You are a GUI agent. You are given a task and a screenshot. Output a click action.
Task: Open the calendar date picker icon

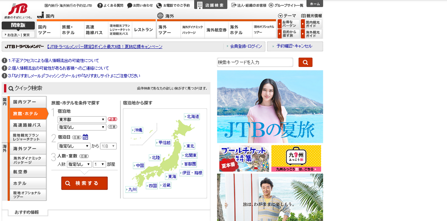point(85,137)
